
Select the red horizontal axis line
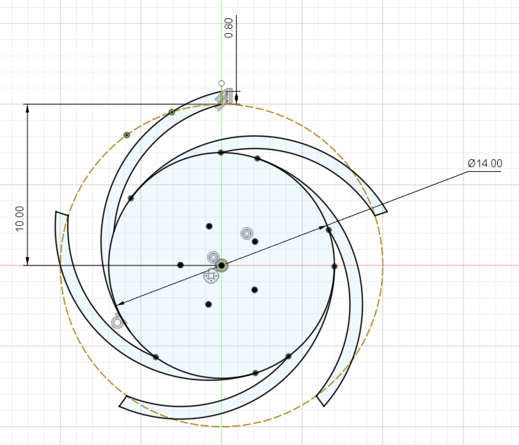430,265
